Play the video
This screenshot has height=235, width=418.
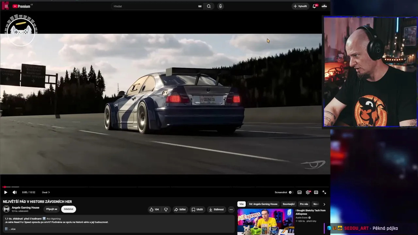[6, 192]
